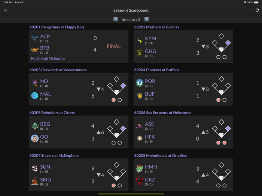Click the Gorillas GHG team logo
The height and width of the screenshot is (196, 262).
(x=140, y=53)
